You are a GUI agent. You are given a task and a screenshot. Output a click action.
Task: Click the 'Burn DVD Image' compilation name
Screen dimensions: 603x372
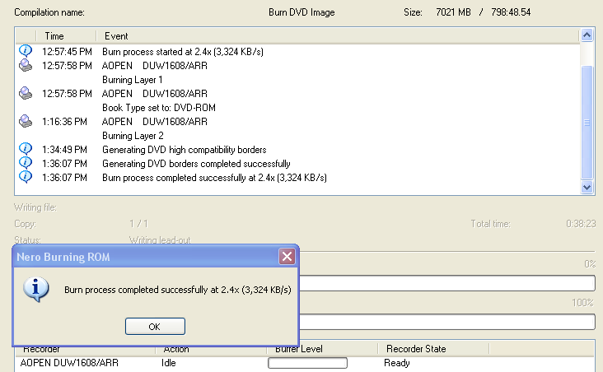pos(301,12)
